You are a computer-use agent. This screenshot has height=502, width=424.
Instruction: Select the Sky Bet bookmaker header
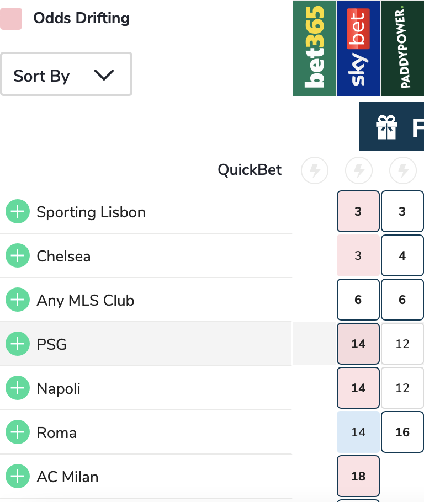tap(358, 49)
